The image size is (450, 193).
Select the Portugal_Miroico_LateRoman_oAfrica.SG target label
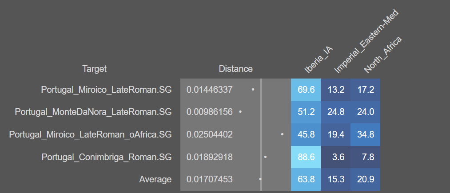pos(91,134)
